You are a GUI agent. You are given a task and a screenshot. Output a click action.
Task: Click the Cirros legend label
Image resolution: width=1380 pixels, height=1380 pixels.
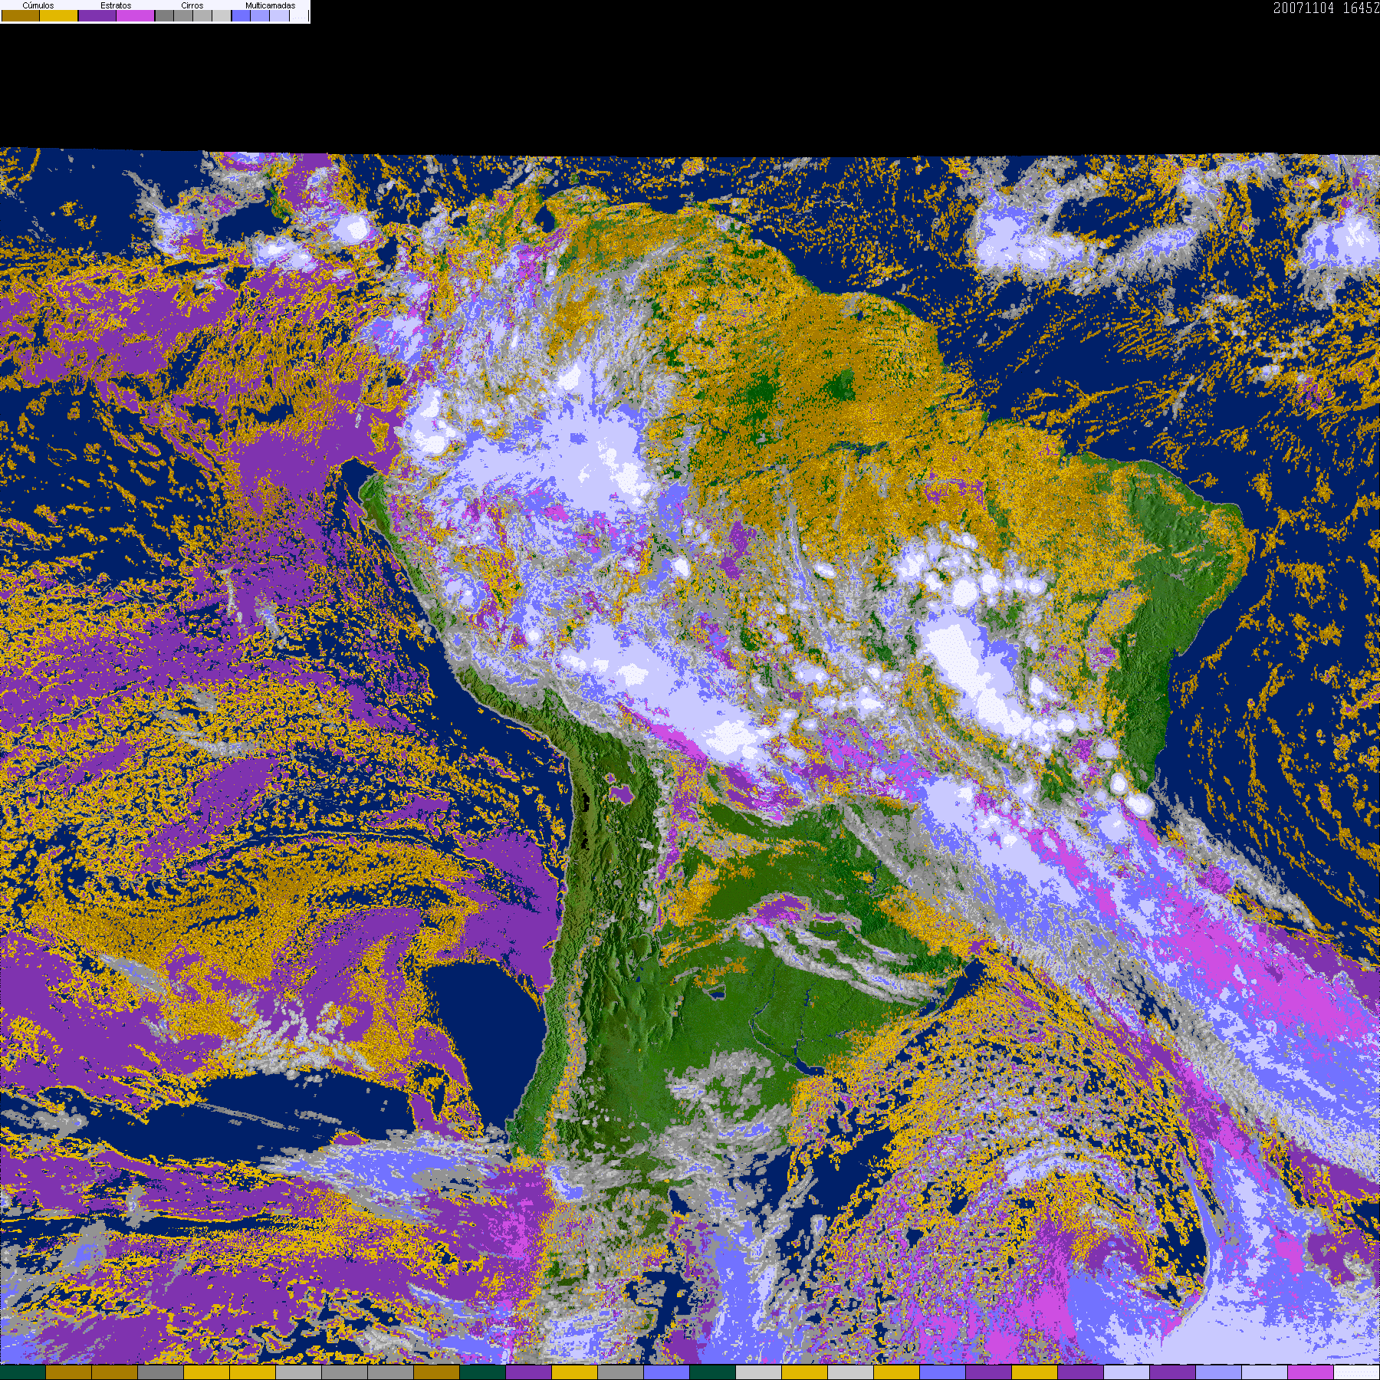192,5
